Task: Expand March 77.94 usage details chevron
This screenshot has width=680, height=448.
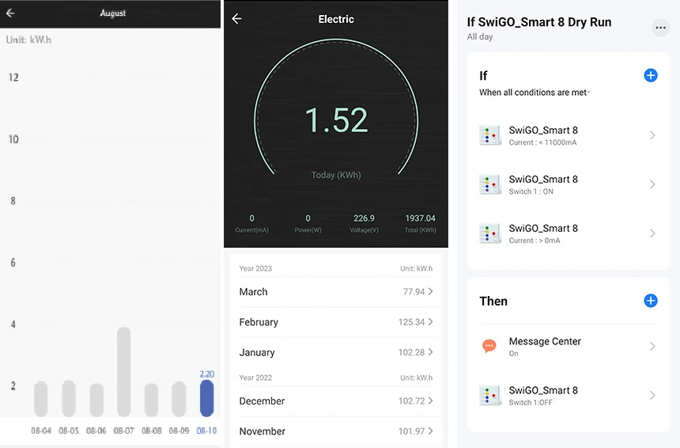Action: tap(431, 291)
